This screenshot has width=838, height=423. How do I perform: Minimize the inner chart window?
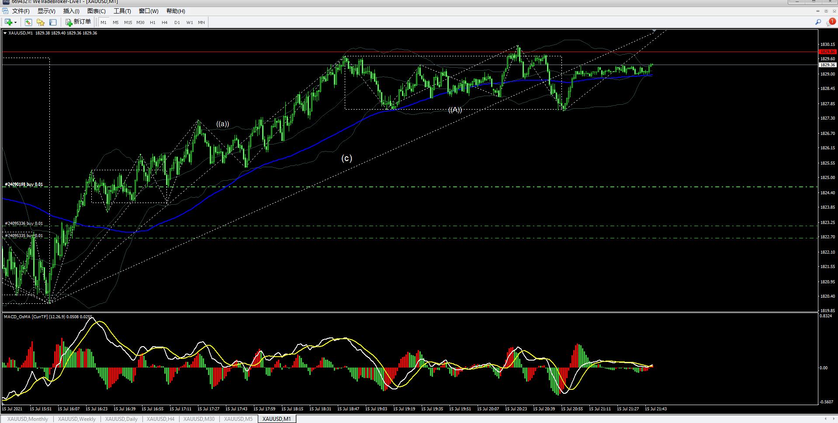818,11
